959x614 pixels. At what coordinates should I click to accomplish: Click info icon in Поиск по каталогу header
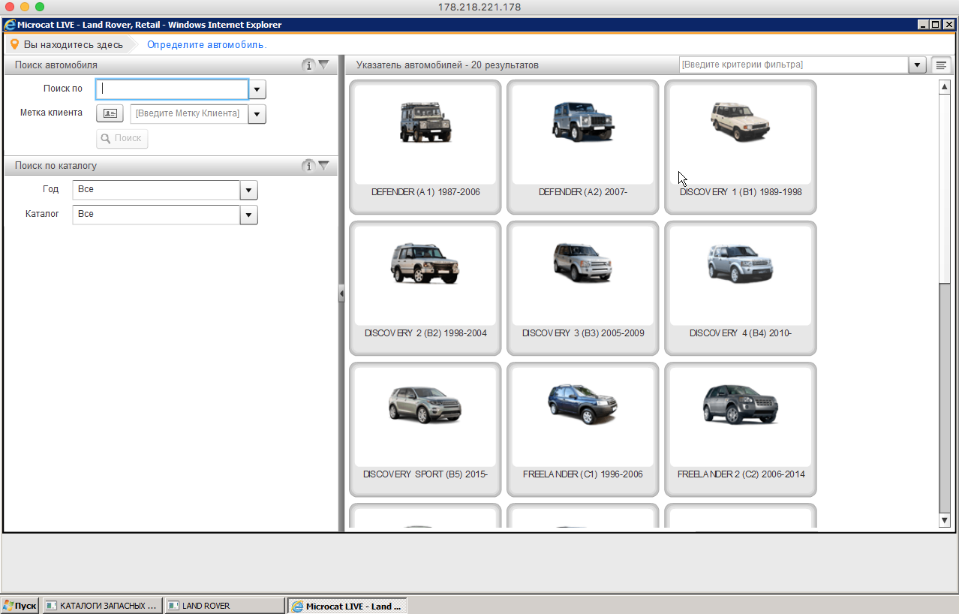(x=308, y=166)
